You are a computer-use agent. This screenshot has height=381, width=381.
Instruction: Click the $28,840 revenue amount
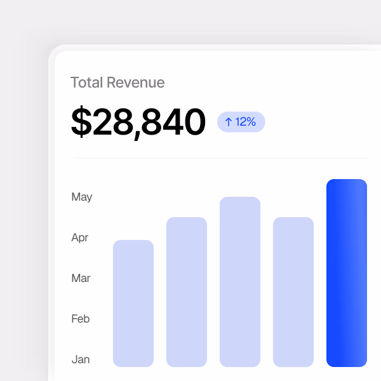pos(138,123)
